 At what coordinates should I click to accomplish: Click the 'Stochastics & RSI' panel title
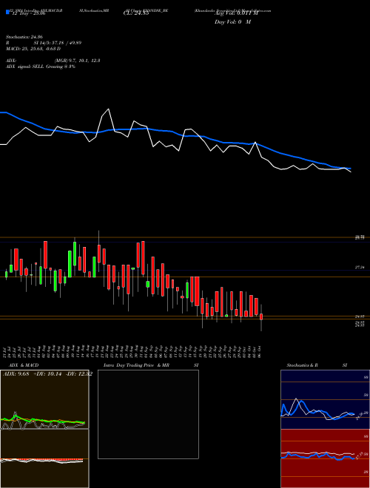pos(317,365)
